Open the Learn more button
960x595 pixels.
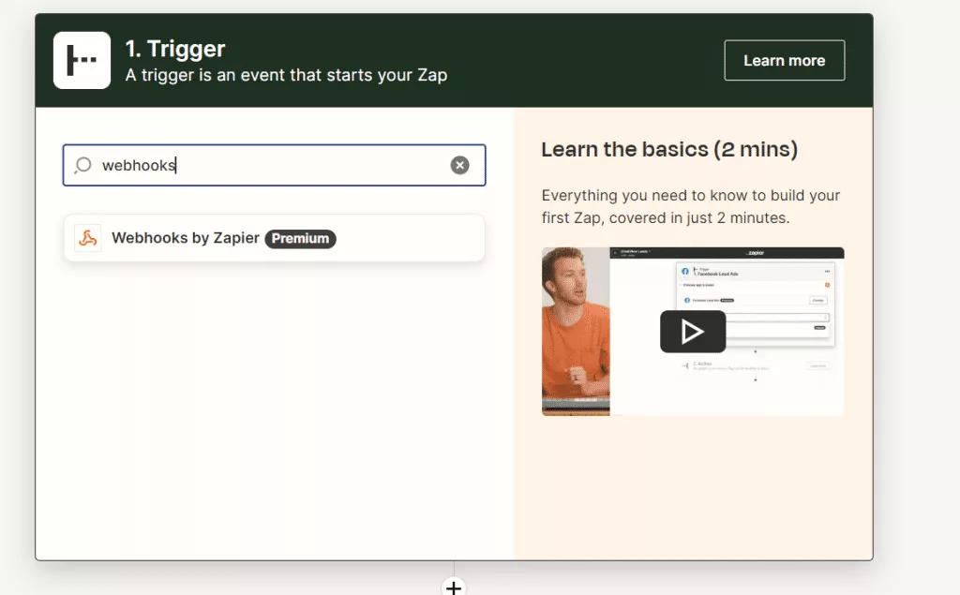pos(785,60)
